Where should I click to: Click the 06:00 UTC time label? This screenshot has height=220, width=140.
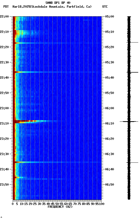pyautogui.click(x=110, y=108)
